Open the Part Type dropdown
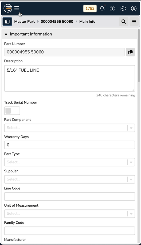 click(x=69, y=162)
